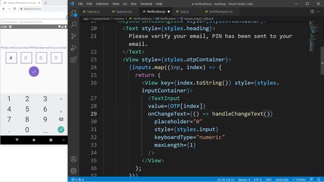
Task: Click the browser back arrow
Action: [4, 9]
